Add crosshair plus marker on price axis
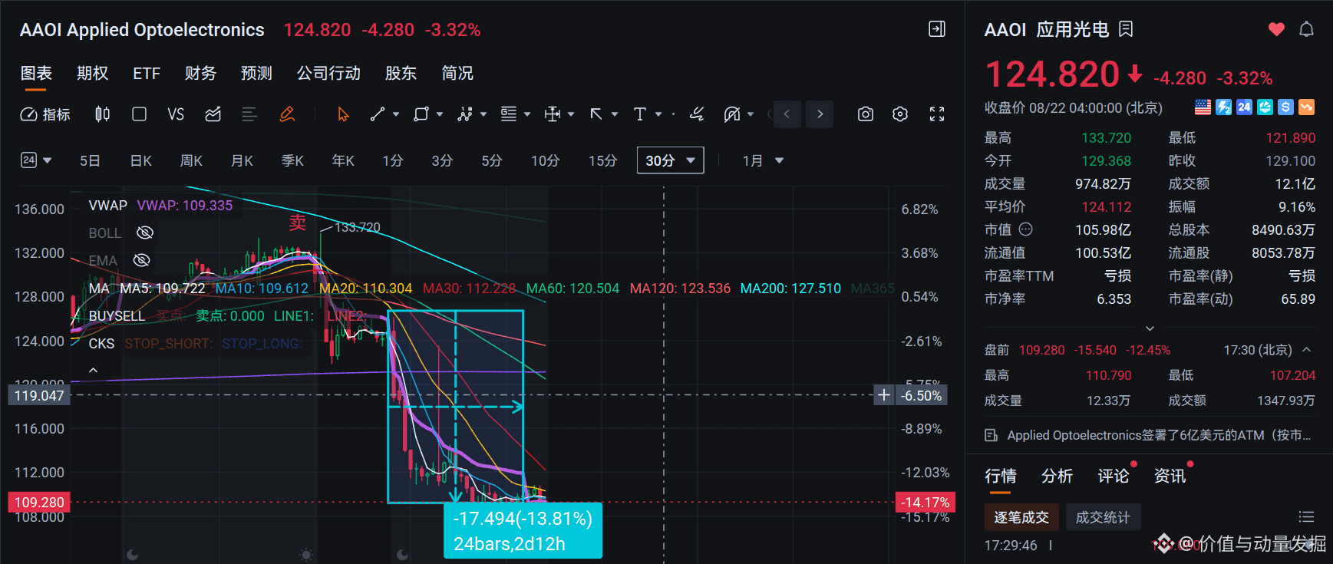This screenshot has width=1333, height=564. [x=884, y=395]
